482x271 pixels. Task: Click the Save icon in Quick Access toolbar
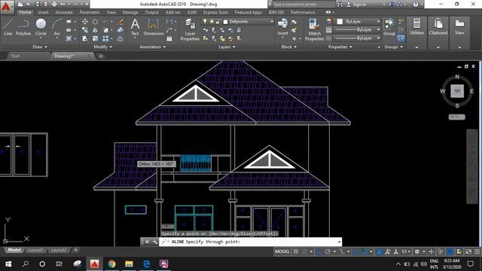click(37, 5)
